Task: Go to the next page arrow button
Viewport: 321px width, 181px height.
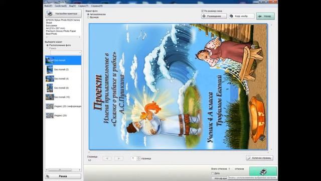Action: pos(119,158)
